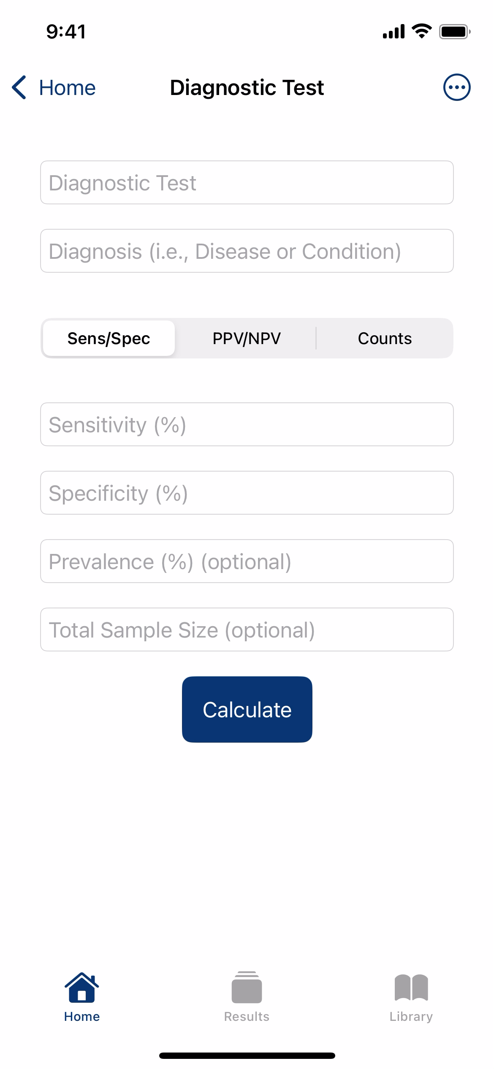Select the Sensitivity (%) field
The image size is (494, 1069).
coord(247,424)
